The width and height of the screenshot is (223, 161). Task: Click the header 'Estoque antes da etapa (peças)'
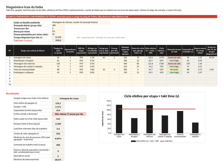click(125, 50)
